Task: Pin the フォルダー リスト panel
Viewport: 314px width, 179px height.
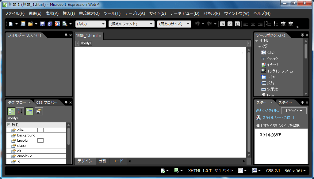Action: [x=66, y=35]
